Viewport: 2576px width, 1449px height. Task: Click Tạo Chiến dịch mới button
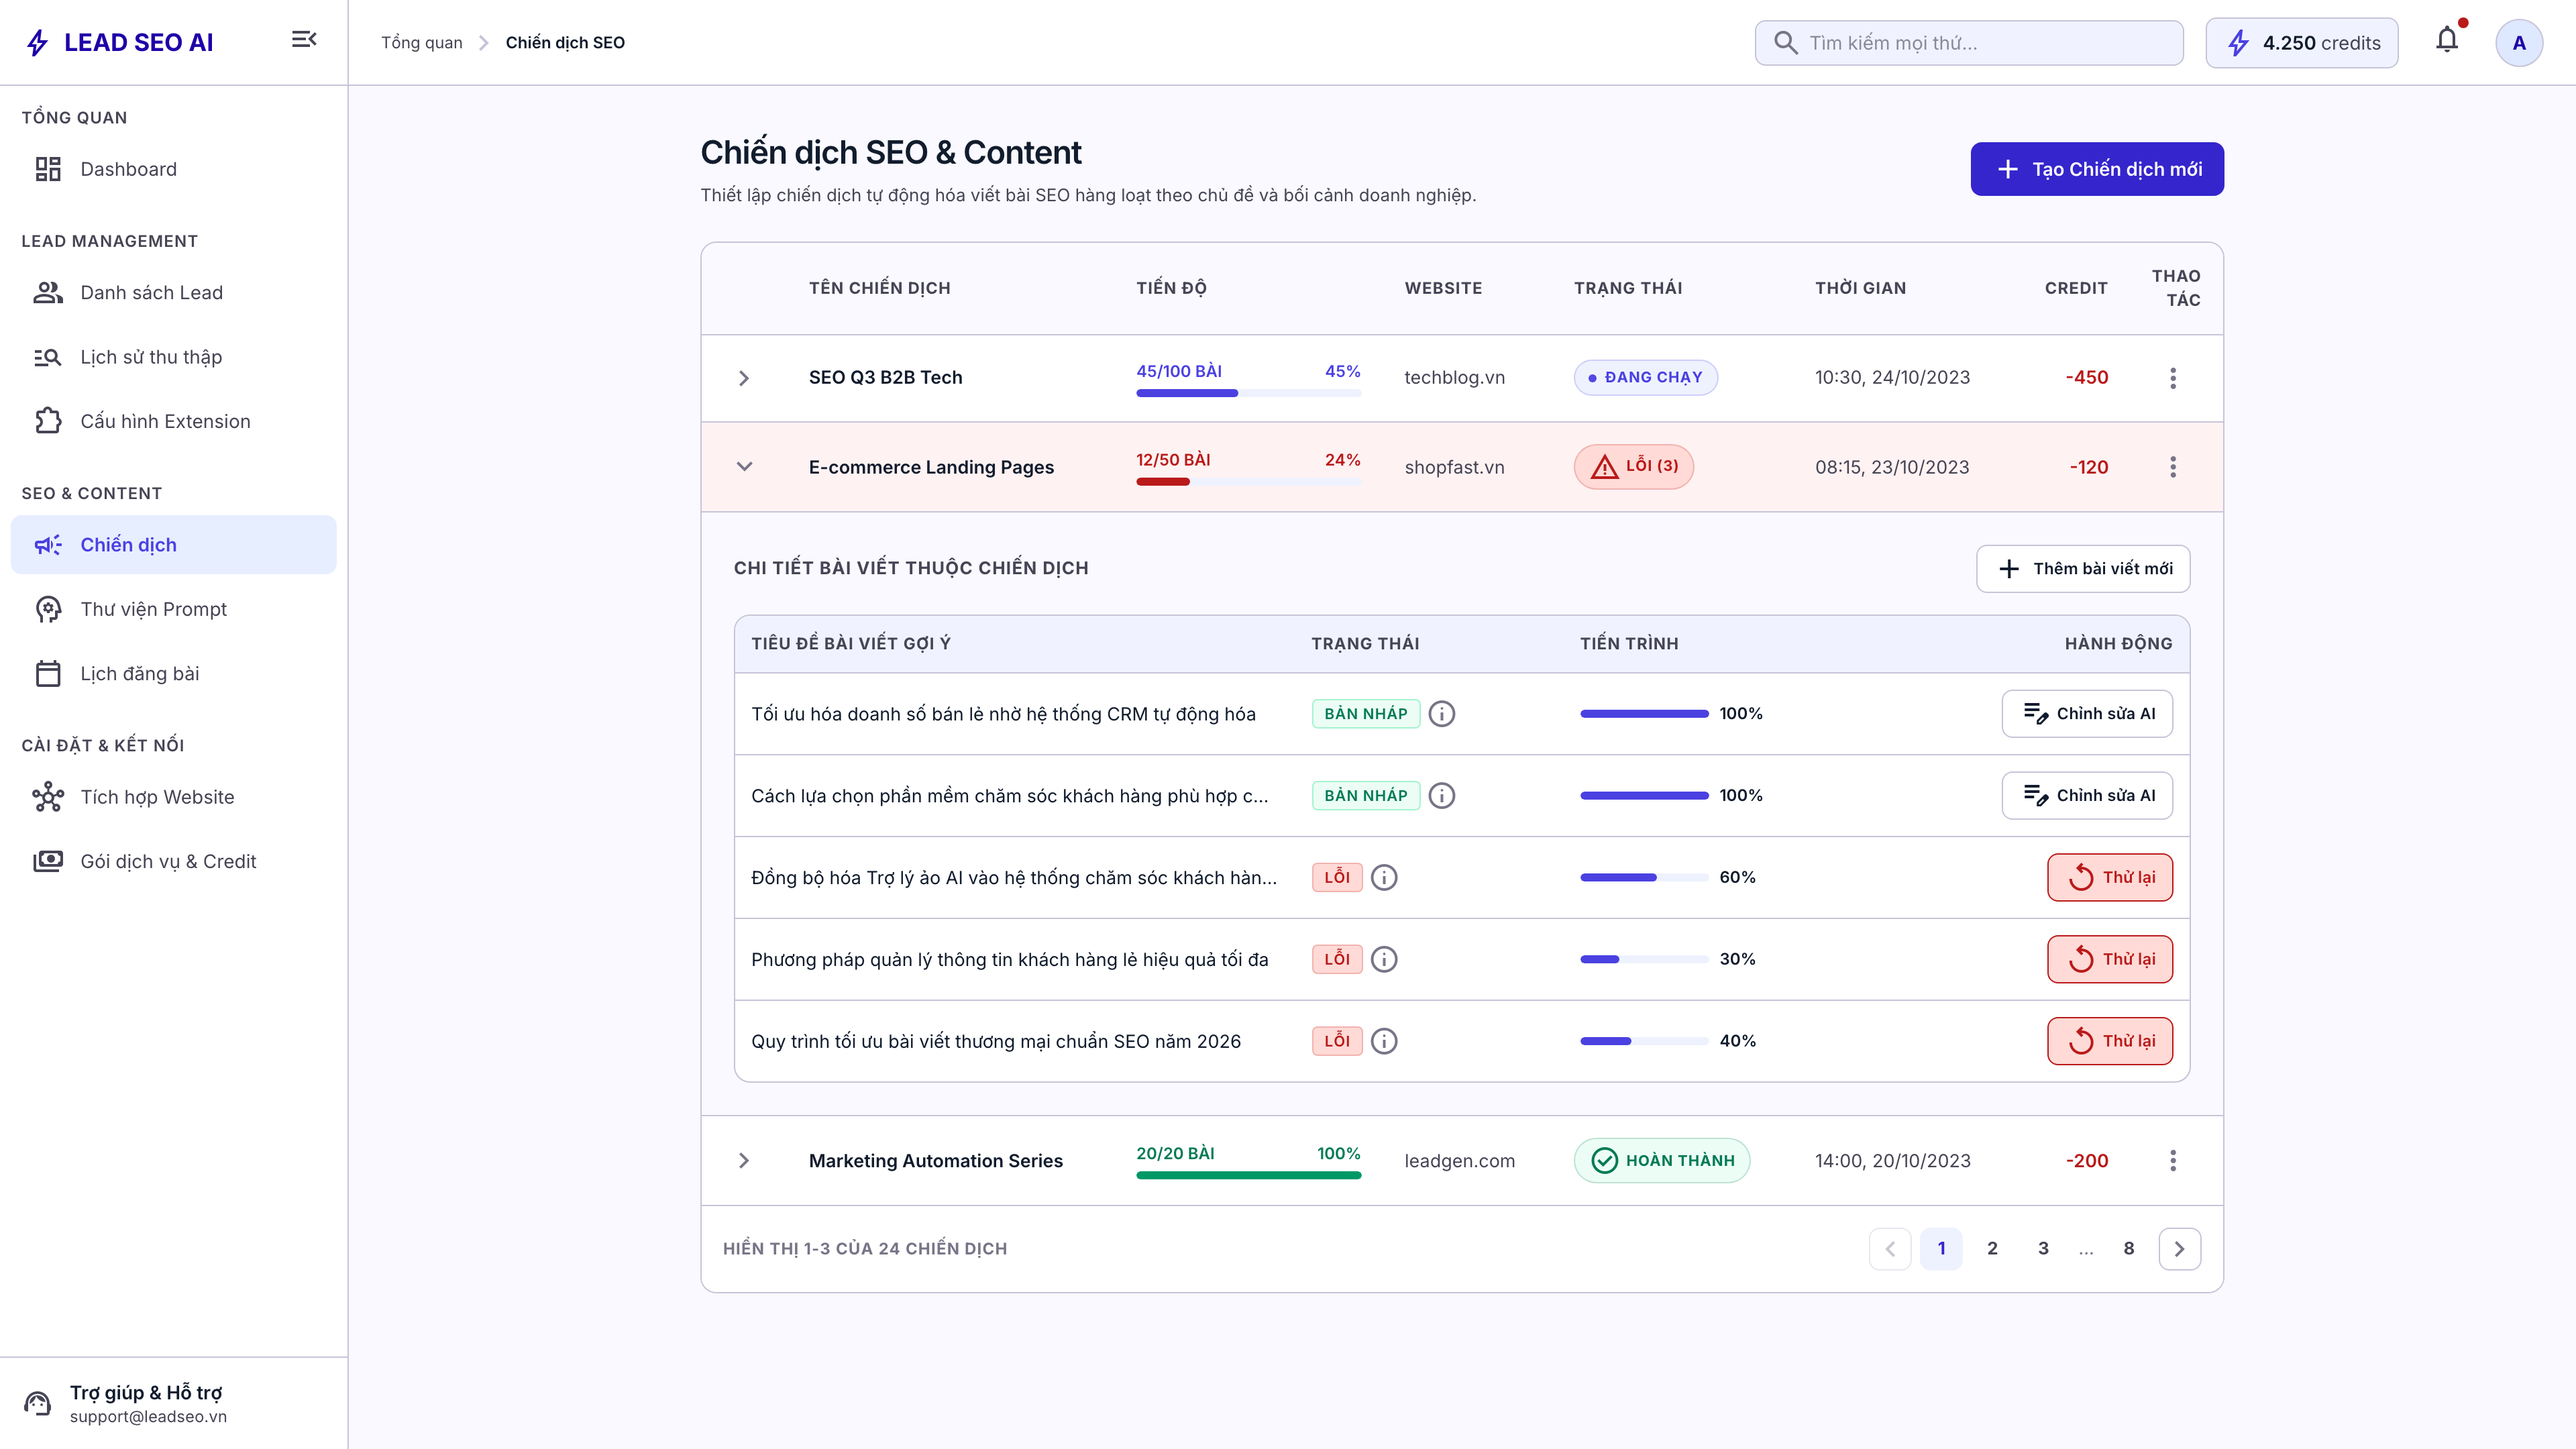pos(2097,169)
